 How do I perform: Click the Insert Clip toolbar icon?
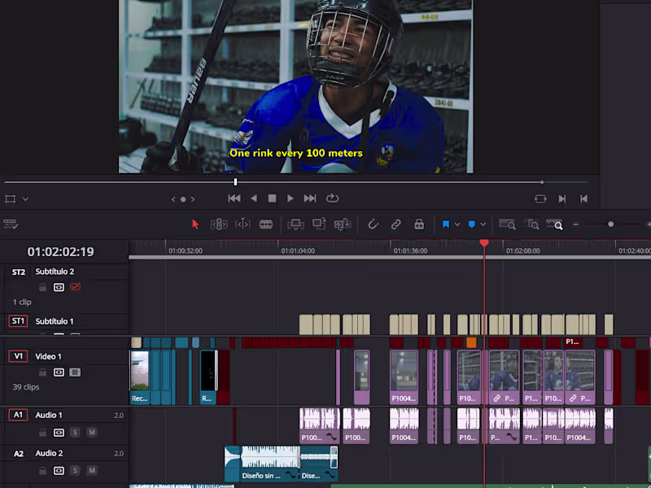pyautogui.click(x=296, y=224)
